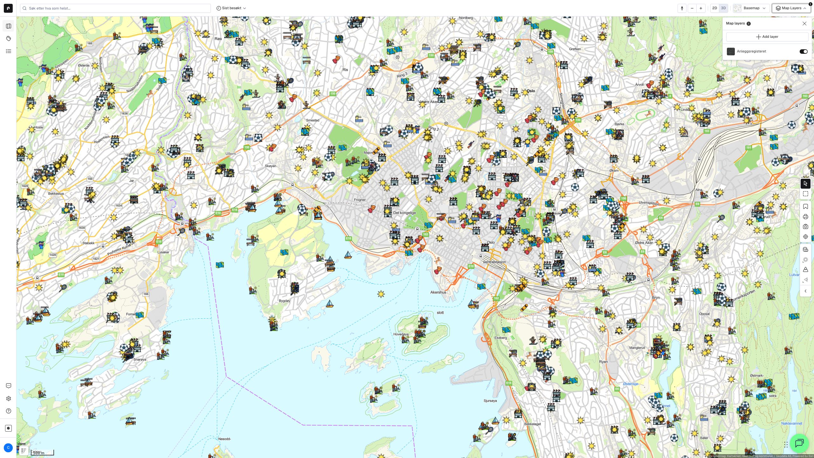Viewport: 814px width, 458px height.
Task: Open settings gear in sidebar
Action: 9,399
